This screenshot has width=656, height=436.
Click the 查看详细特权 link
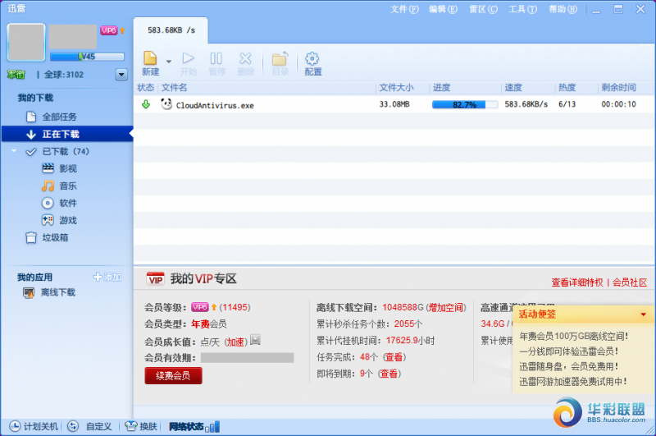click(x=577, y=282)
